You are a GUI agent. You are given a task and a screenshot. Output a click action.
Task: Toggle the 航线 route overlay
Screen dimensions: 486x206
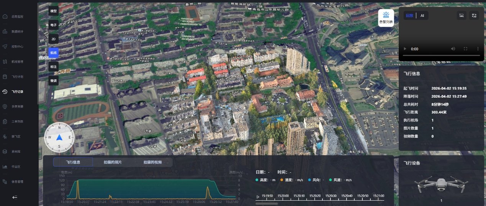tap(53, 53)
